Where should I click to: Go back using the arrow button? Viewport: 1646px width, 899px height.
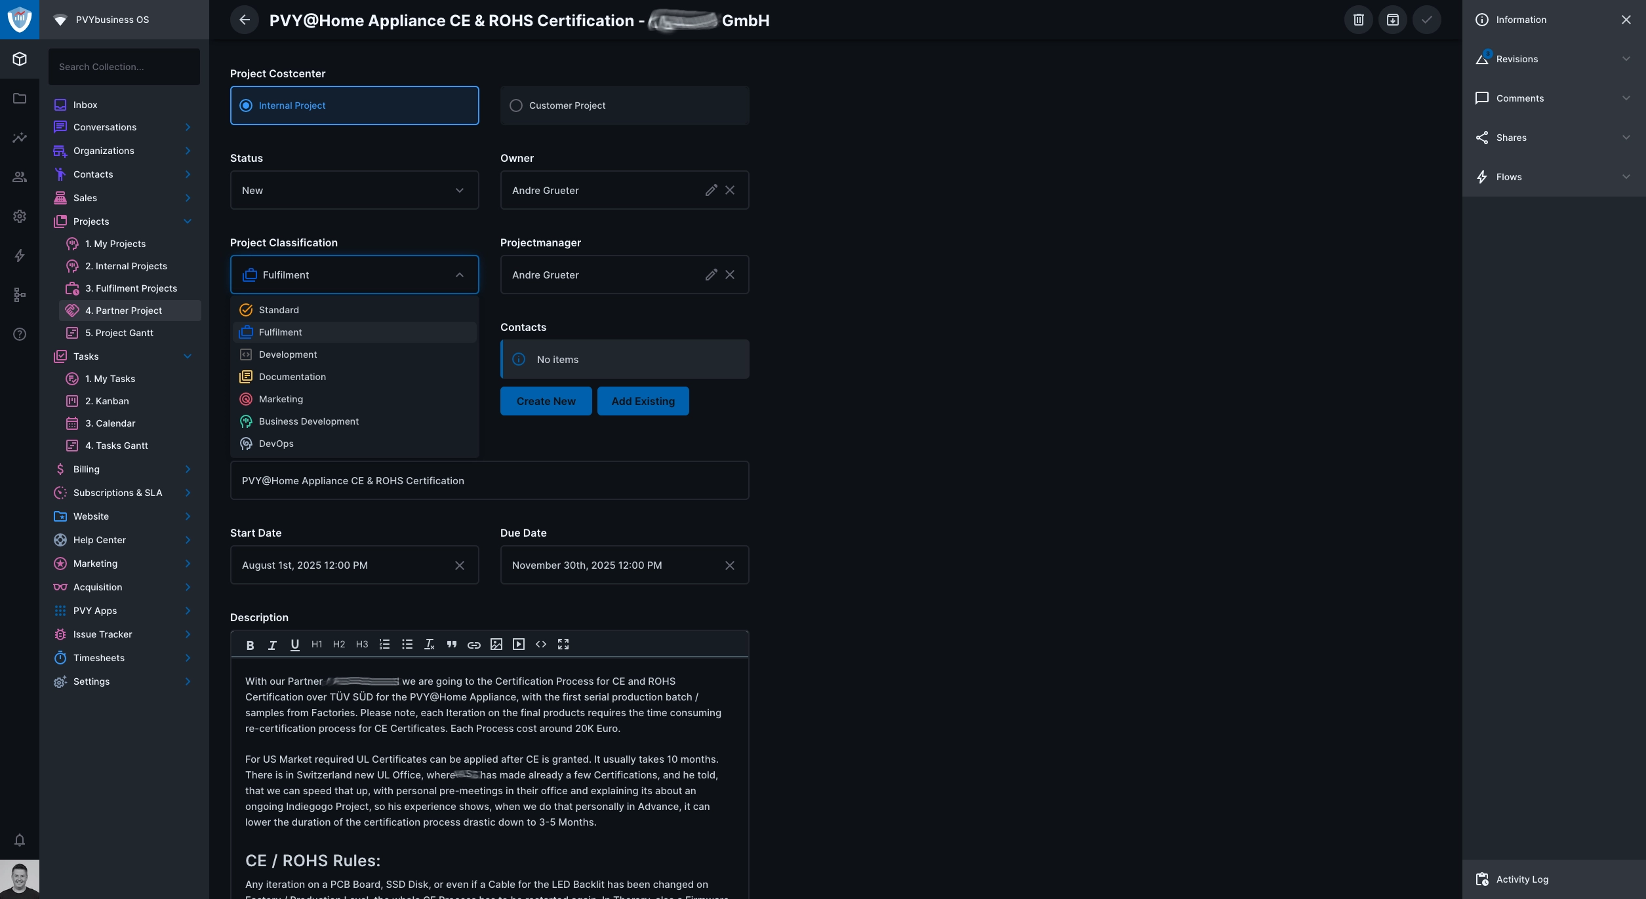pos(244,20)
